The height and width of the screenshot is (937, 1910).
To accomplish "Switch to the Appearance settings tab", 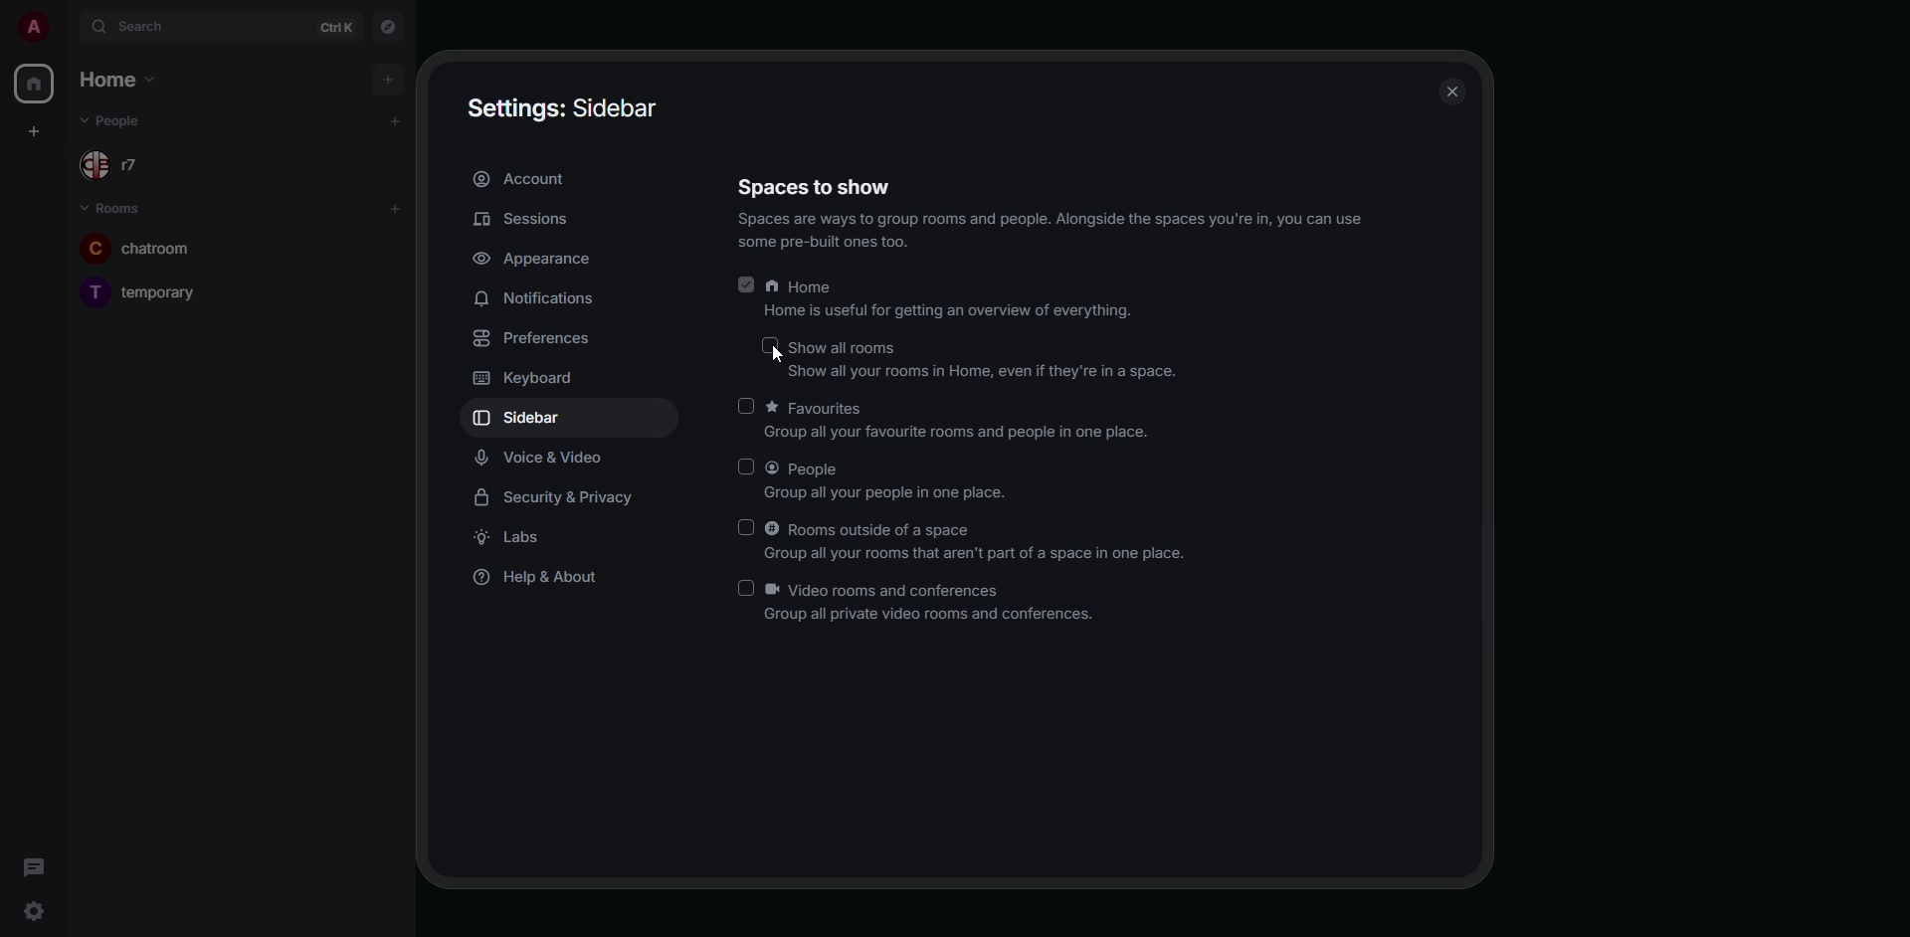I will pos(535,260).
